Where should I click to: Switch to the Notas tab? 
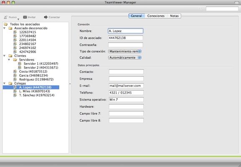tap(174, 16)
